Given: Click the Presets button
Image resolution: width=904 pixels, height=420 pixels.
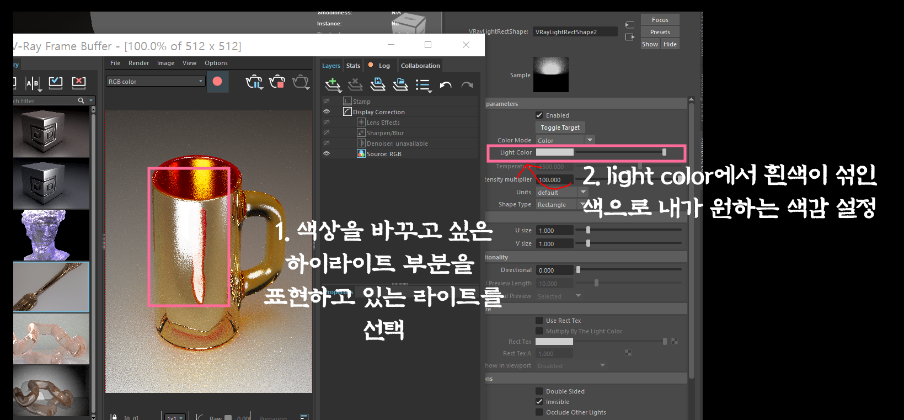Looking at the screenshot, I should [x=660, y=32].
